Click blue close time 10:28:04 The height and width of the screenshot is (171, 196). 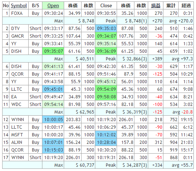tap(107, 142)
